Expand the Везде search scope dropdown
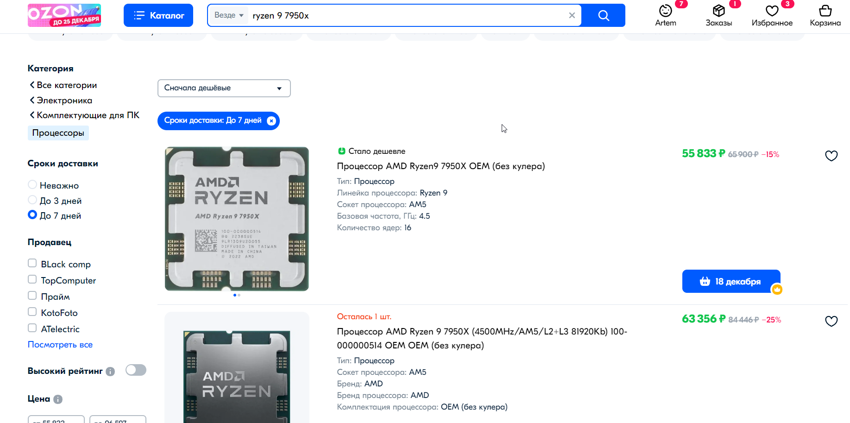 229,15
